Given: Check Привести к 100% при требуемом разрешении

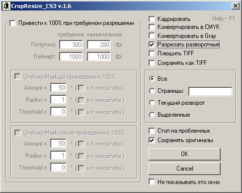Looking at the screenshot, I should [x=12, y=23].
